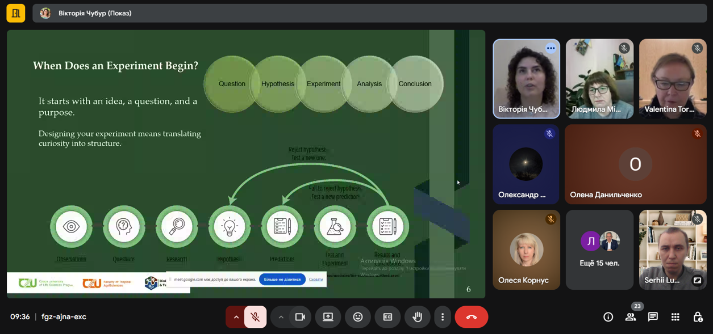Raise hand in the meeting
713x334 pixels.
[x=417, y=317]
